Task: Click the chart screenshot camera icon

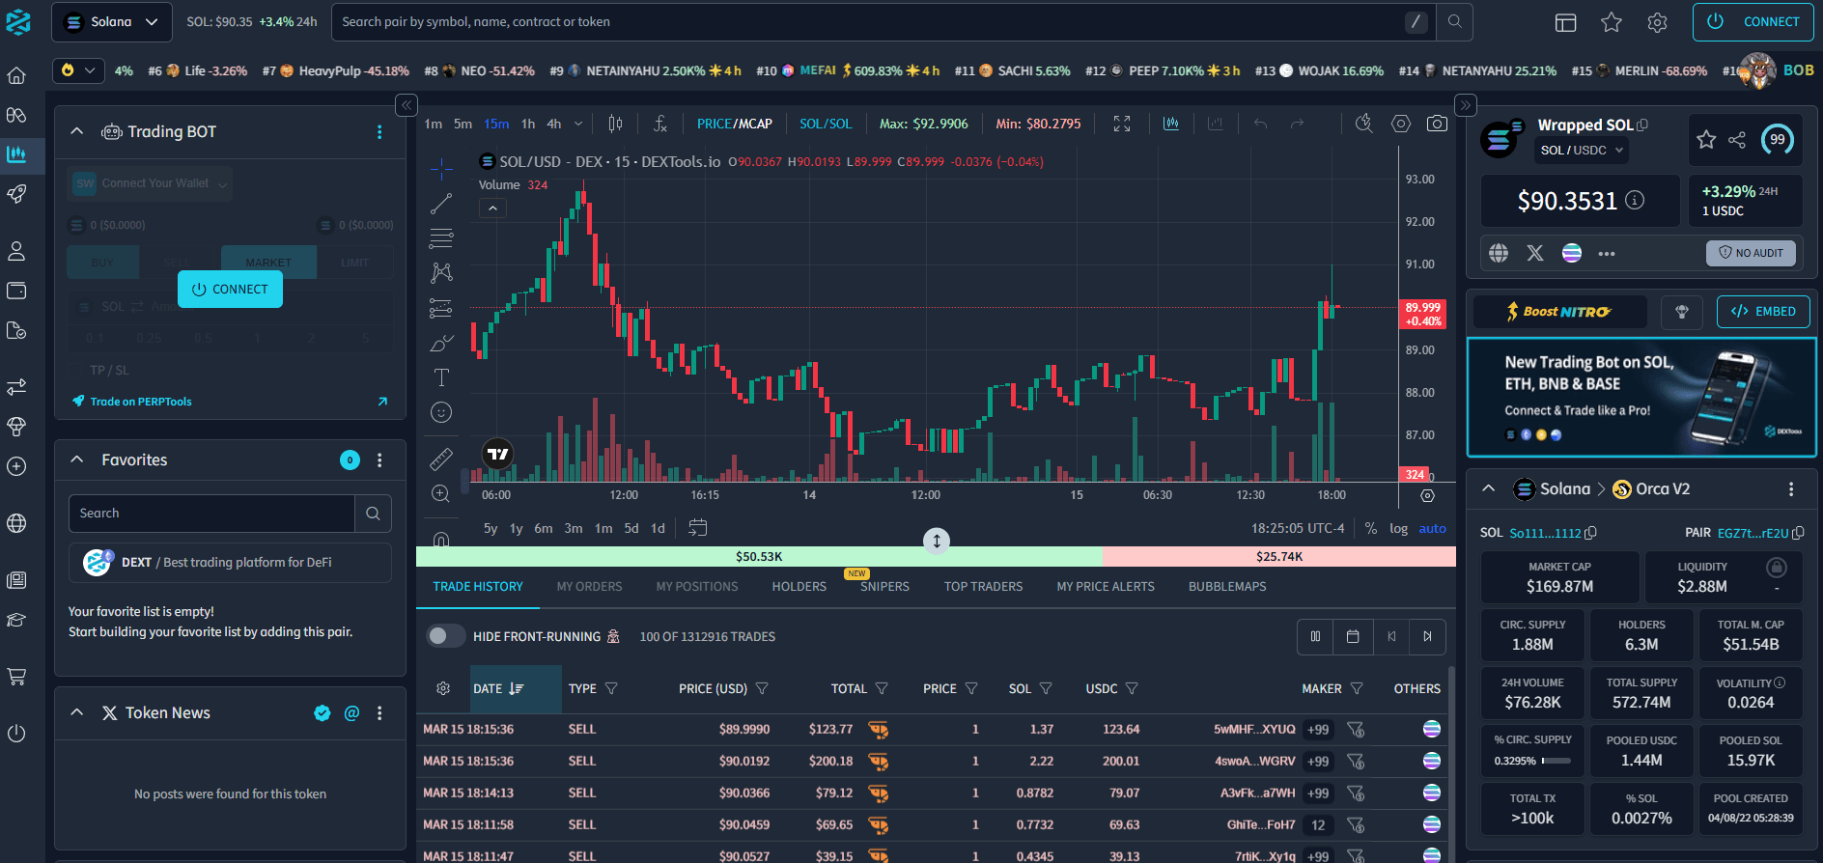Action: tap(1437, 124)
